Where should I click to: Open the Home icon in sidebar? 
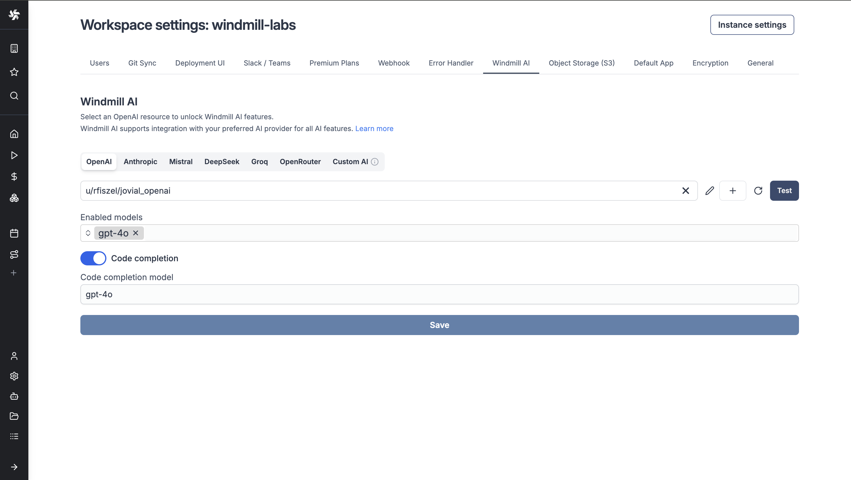click(x=14, y=134)
